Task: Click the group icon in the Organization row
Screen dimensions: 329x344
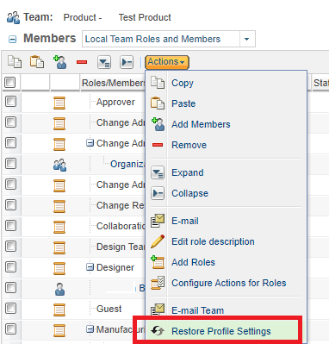Action: coord(59,166)
